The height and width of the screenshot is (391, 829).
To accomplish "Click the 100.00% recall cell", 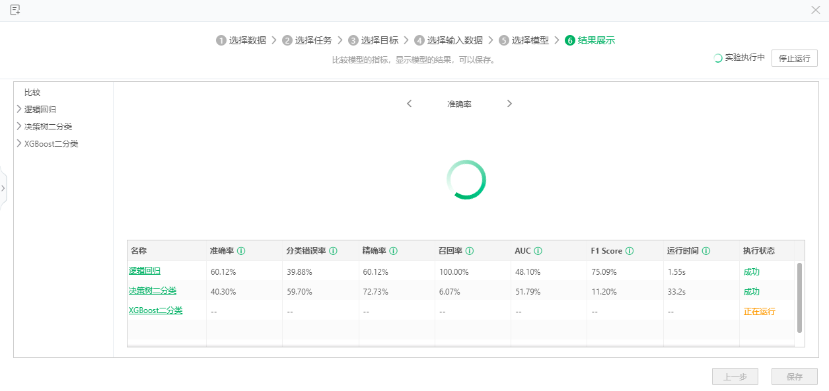I will pos(454,271).
